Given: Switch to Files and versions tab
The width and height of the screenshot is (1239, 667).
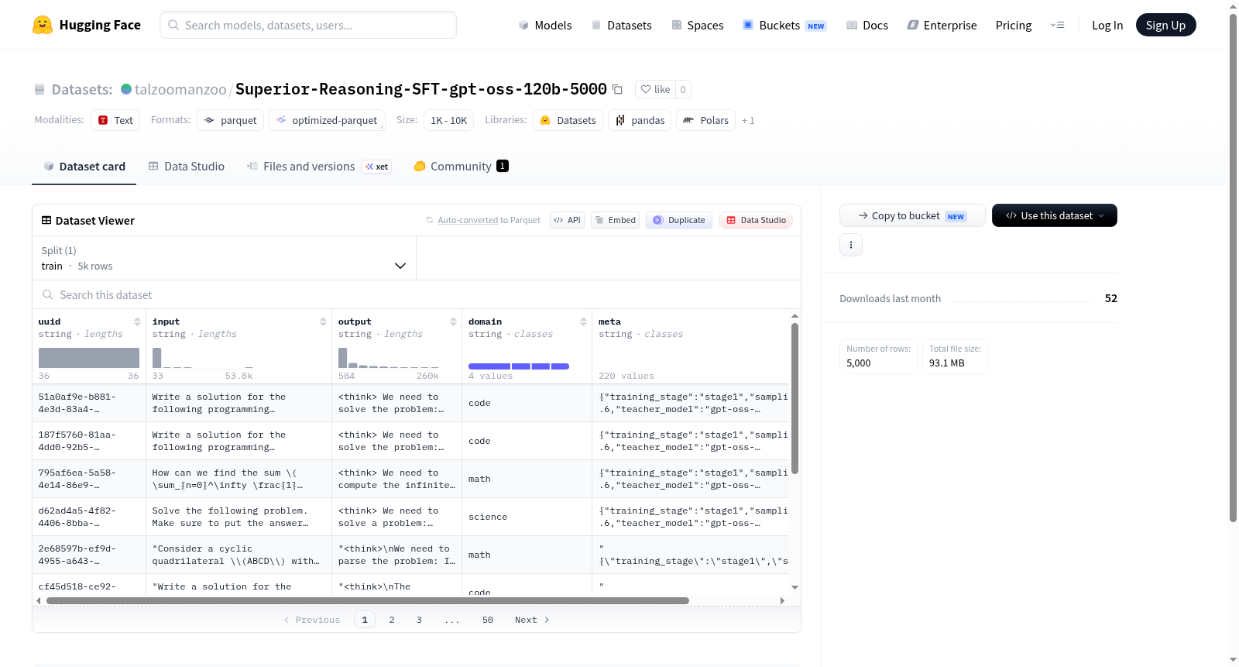Looking at the screenshot, I should (319, 166).
